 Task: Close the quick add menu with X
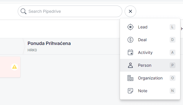pos(130,11)
